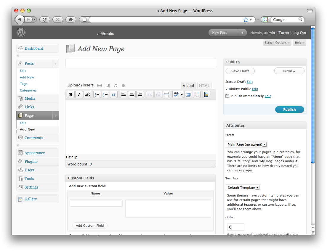Click the blue Publish button
The image size is (327, 251).
point(289,110)
